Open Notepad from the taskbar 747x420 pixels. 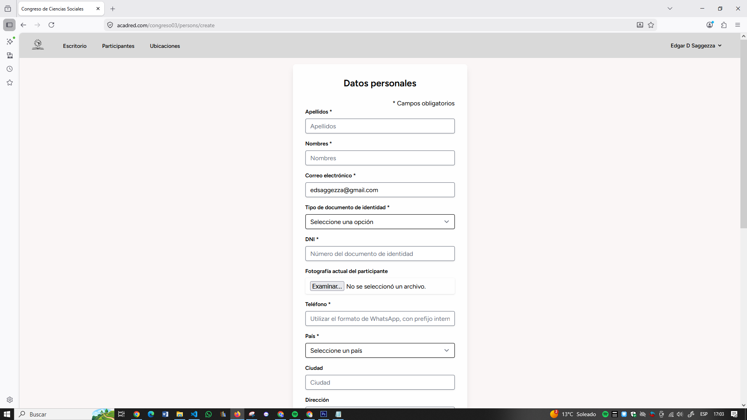pyautogui.click(x=338, y=414)
